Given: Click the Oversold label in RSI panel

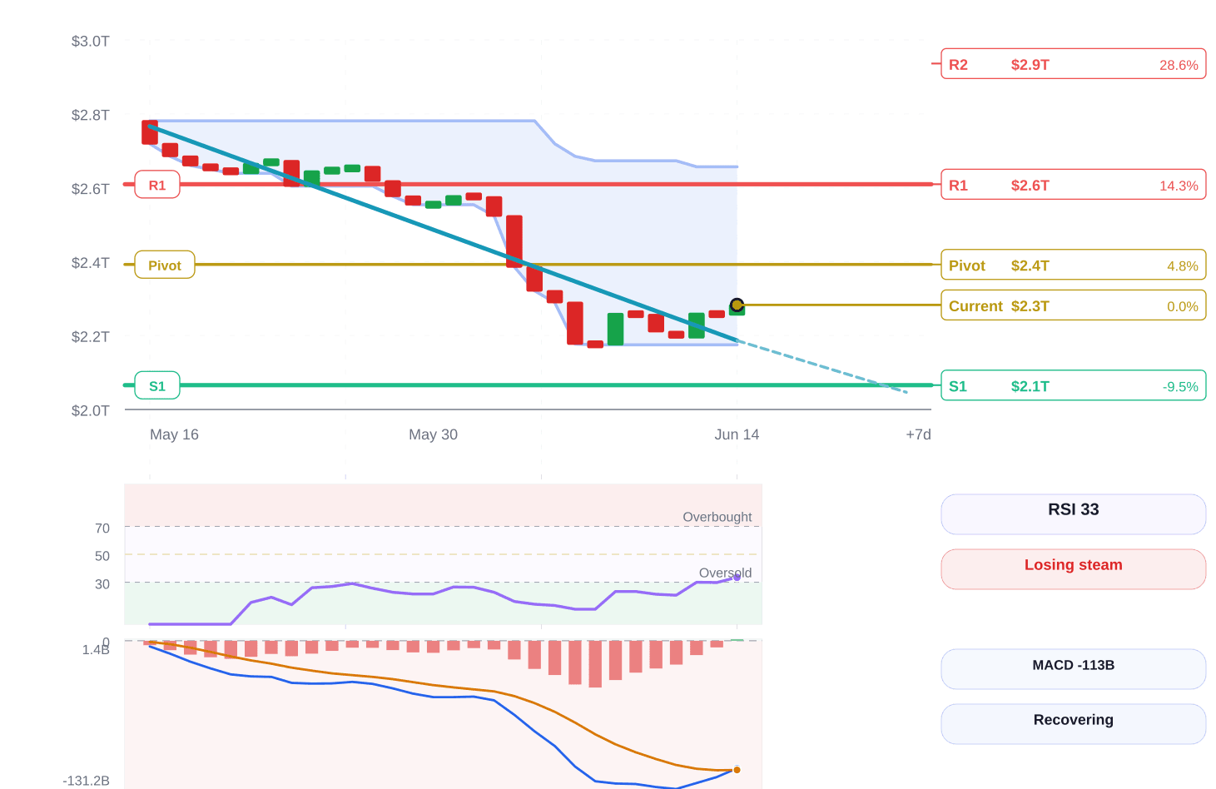Looking at the screenshot, I should coord(725,573).
